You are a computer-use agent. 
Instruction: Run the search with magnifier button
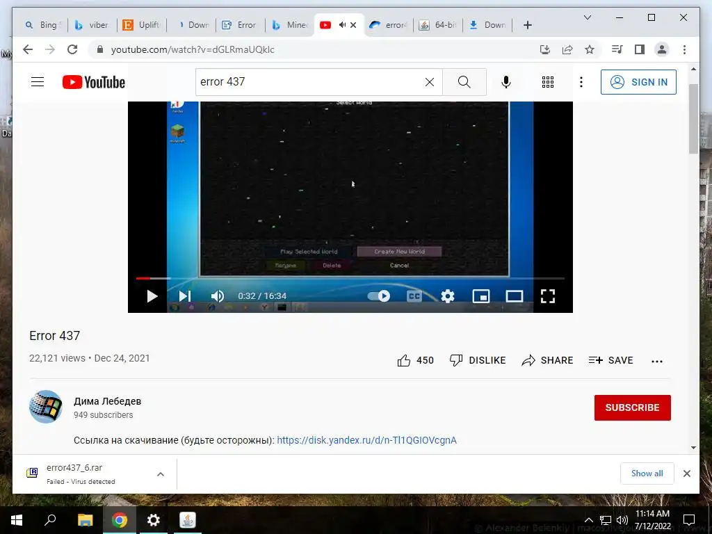[x=464, y=82]
